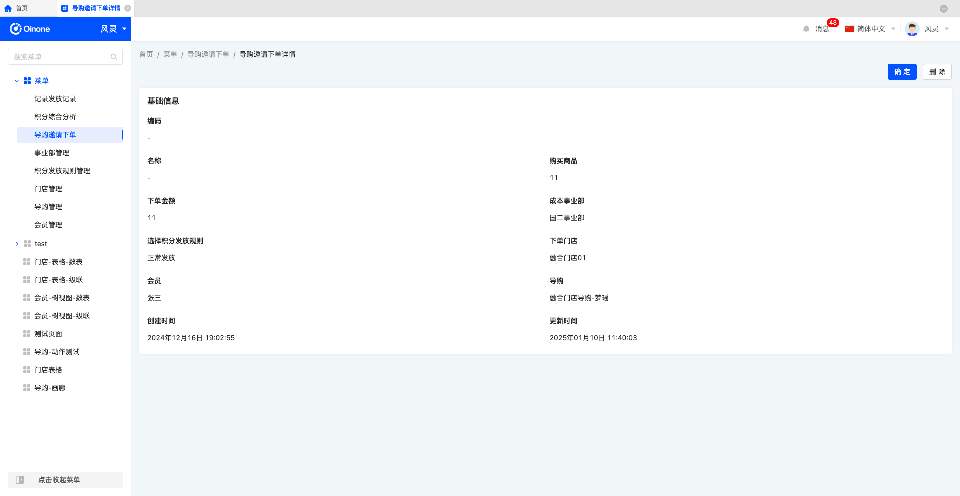Click the search magnifier icon in sidebar
Screen dimensions: 960x496
tap(114, 57)
